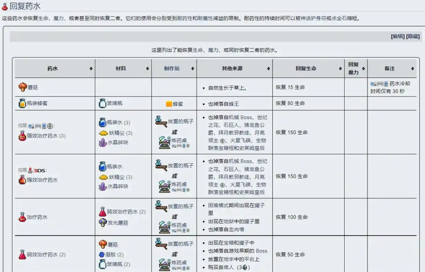Click the orange honey block icon
The height and width of the screenshot is (272, 425).
(169, 104)
